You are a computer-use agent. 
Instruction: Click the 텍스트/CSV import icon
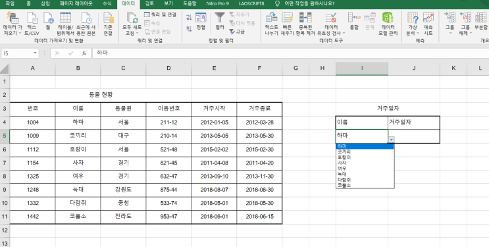(x=32, y=18)
